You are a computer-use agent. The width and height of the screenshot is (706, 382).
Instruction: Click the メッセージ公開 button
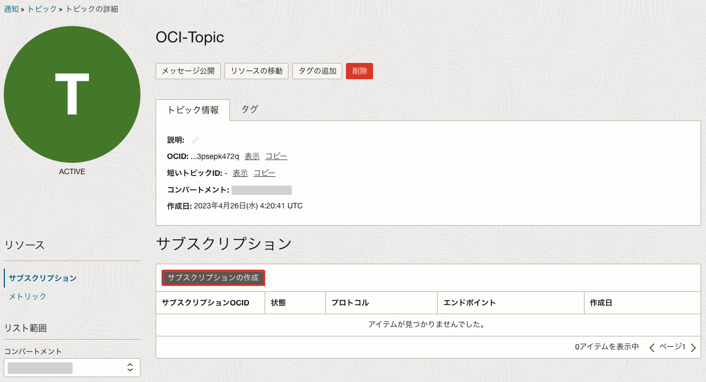[x=188, y=71]
